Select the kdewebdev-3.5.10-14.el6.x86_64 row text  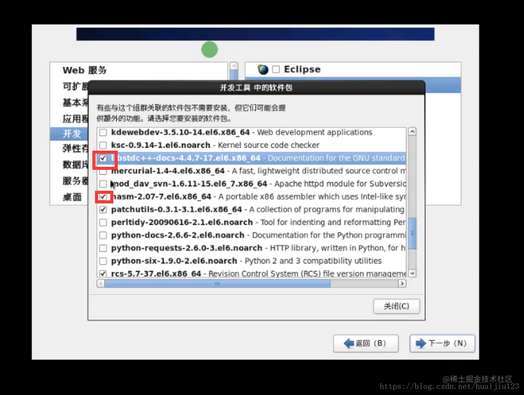[180, 132]
